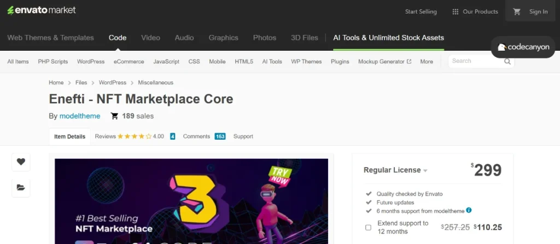Open CSS subcategory

coord(194,61)
